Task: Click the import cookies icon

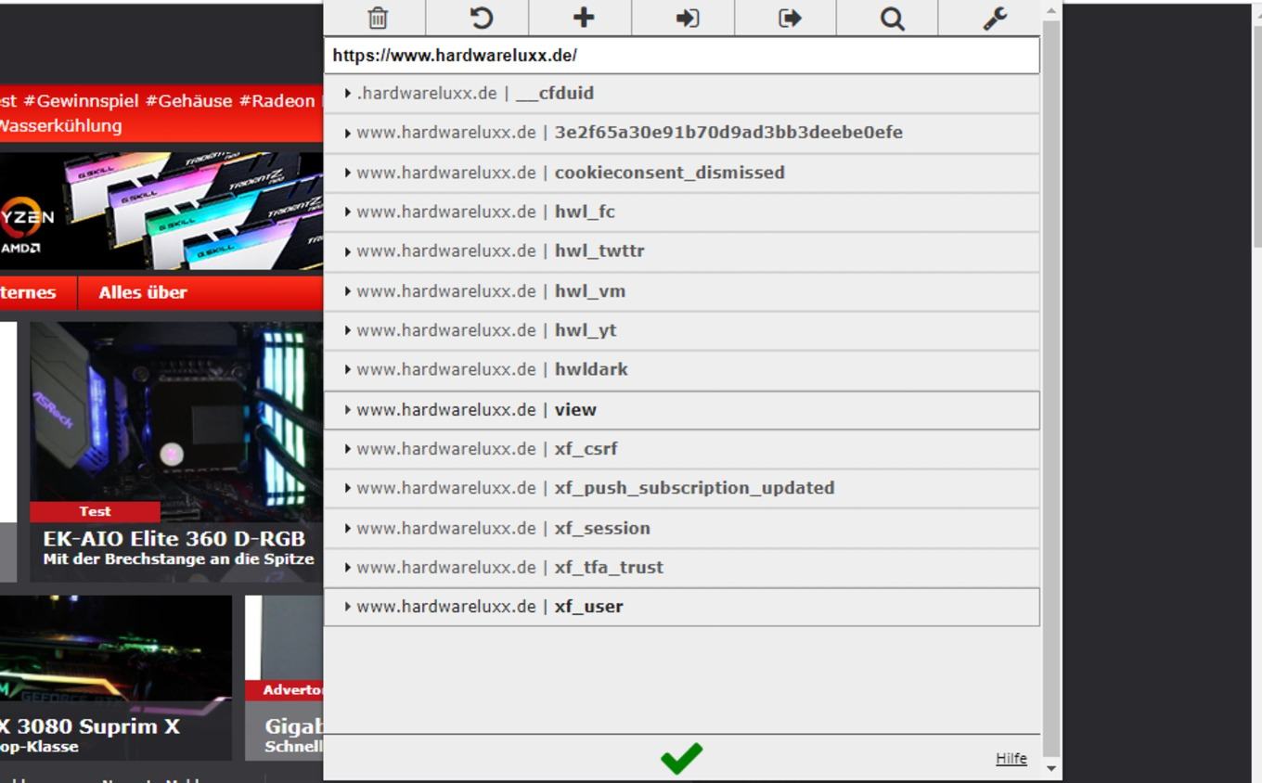Action: (x=687, y=18)
